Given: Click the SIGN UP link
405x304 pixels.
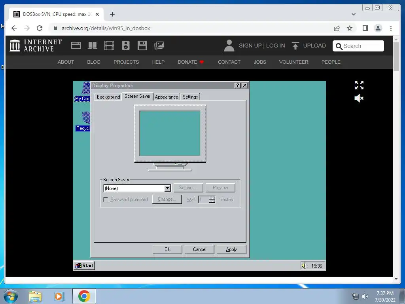Looking at the screenshot, I should tap(250, 46).
